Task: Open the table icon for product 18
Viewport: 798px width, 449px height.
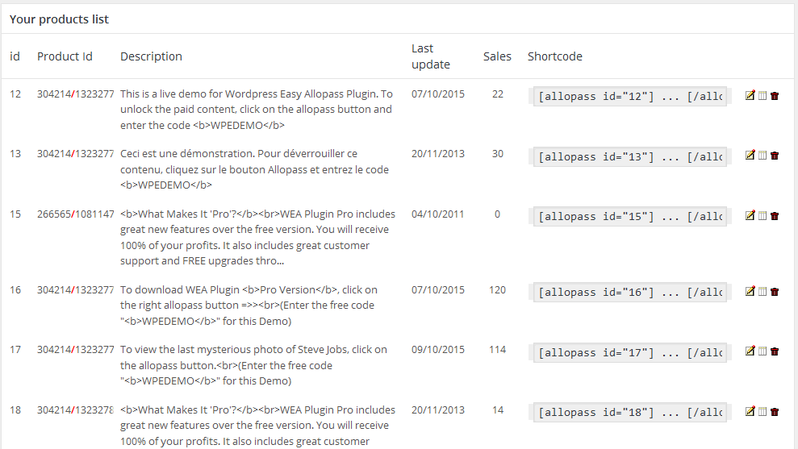Action: (762, 411)
